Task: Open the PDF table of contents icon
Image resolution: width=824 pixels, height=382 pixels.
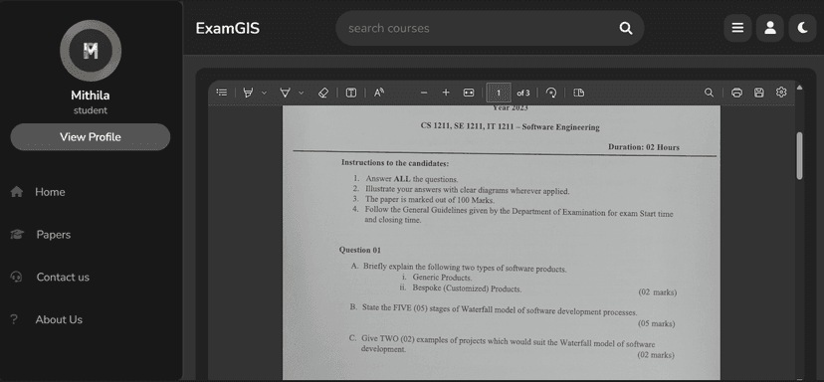Action: [222, 93]
